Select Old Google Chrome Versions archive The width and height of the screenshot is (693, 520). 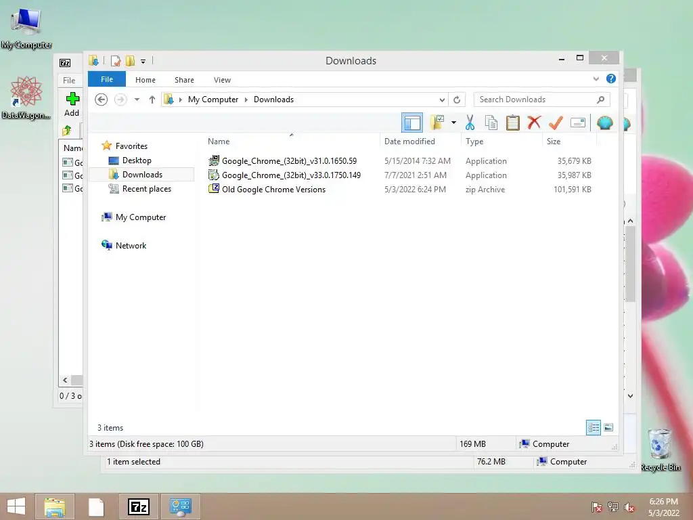tap(273, 190)
